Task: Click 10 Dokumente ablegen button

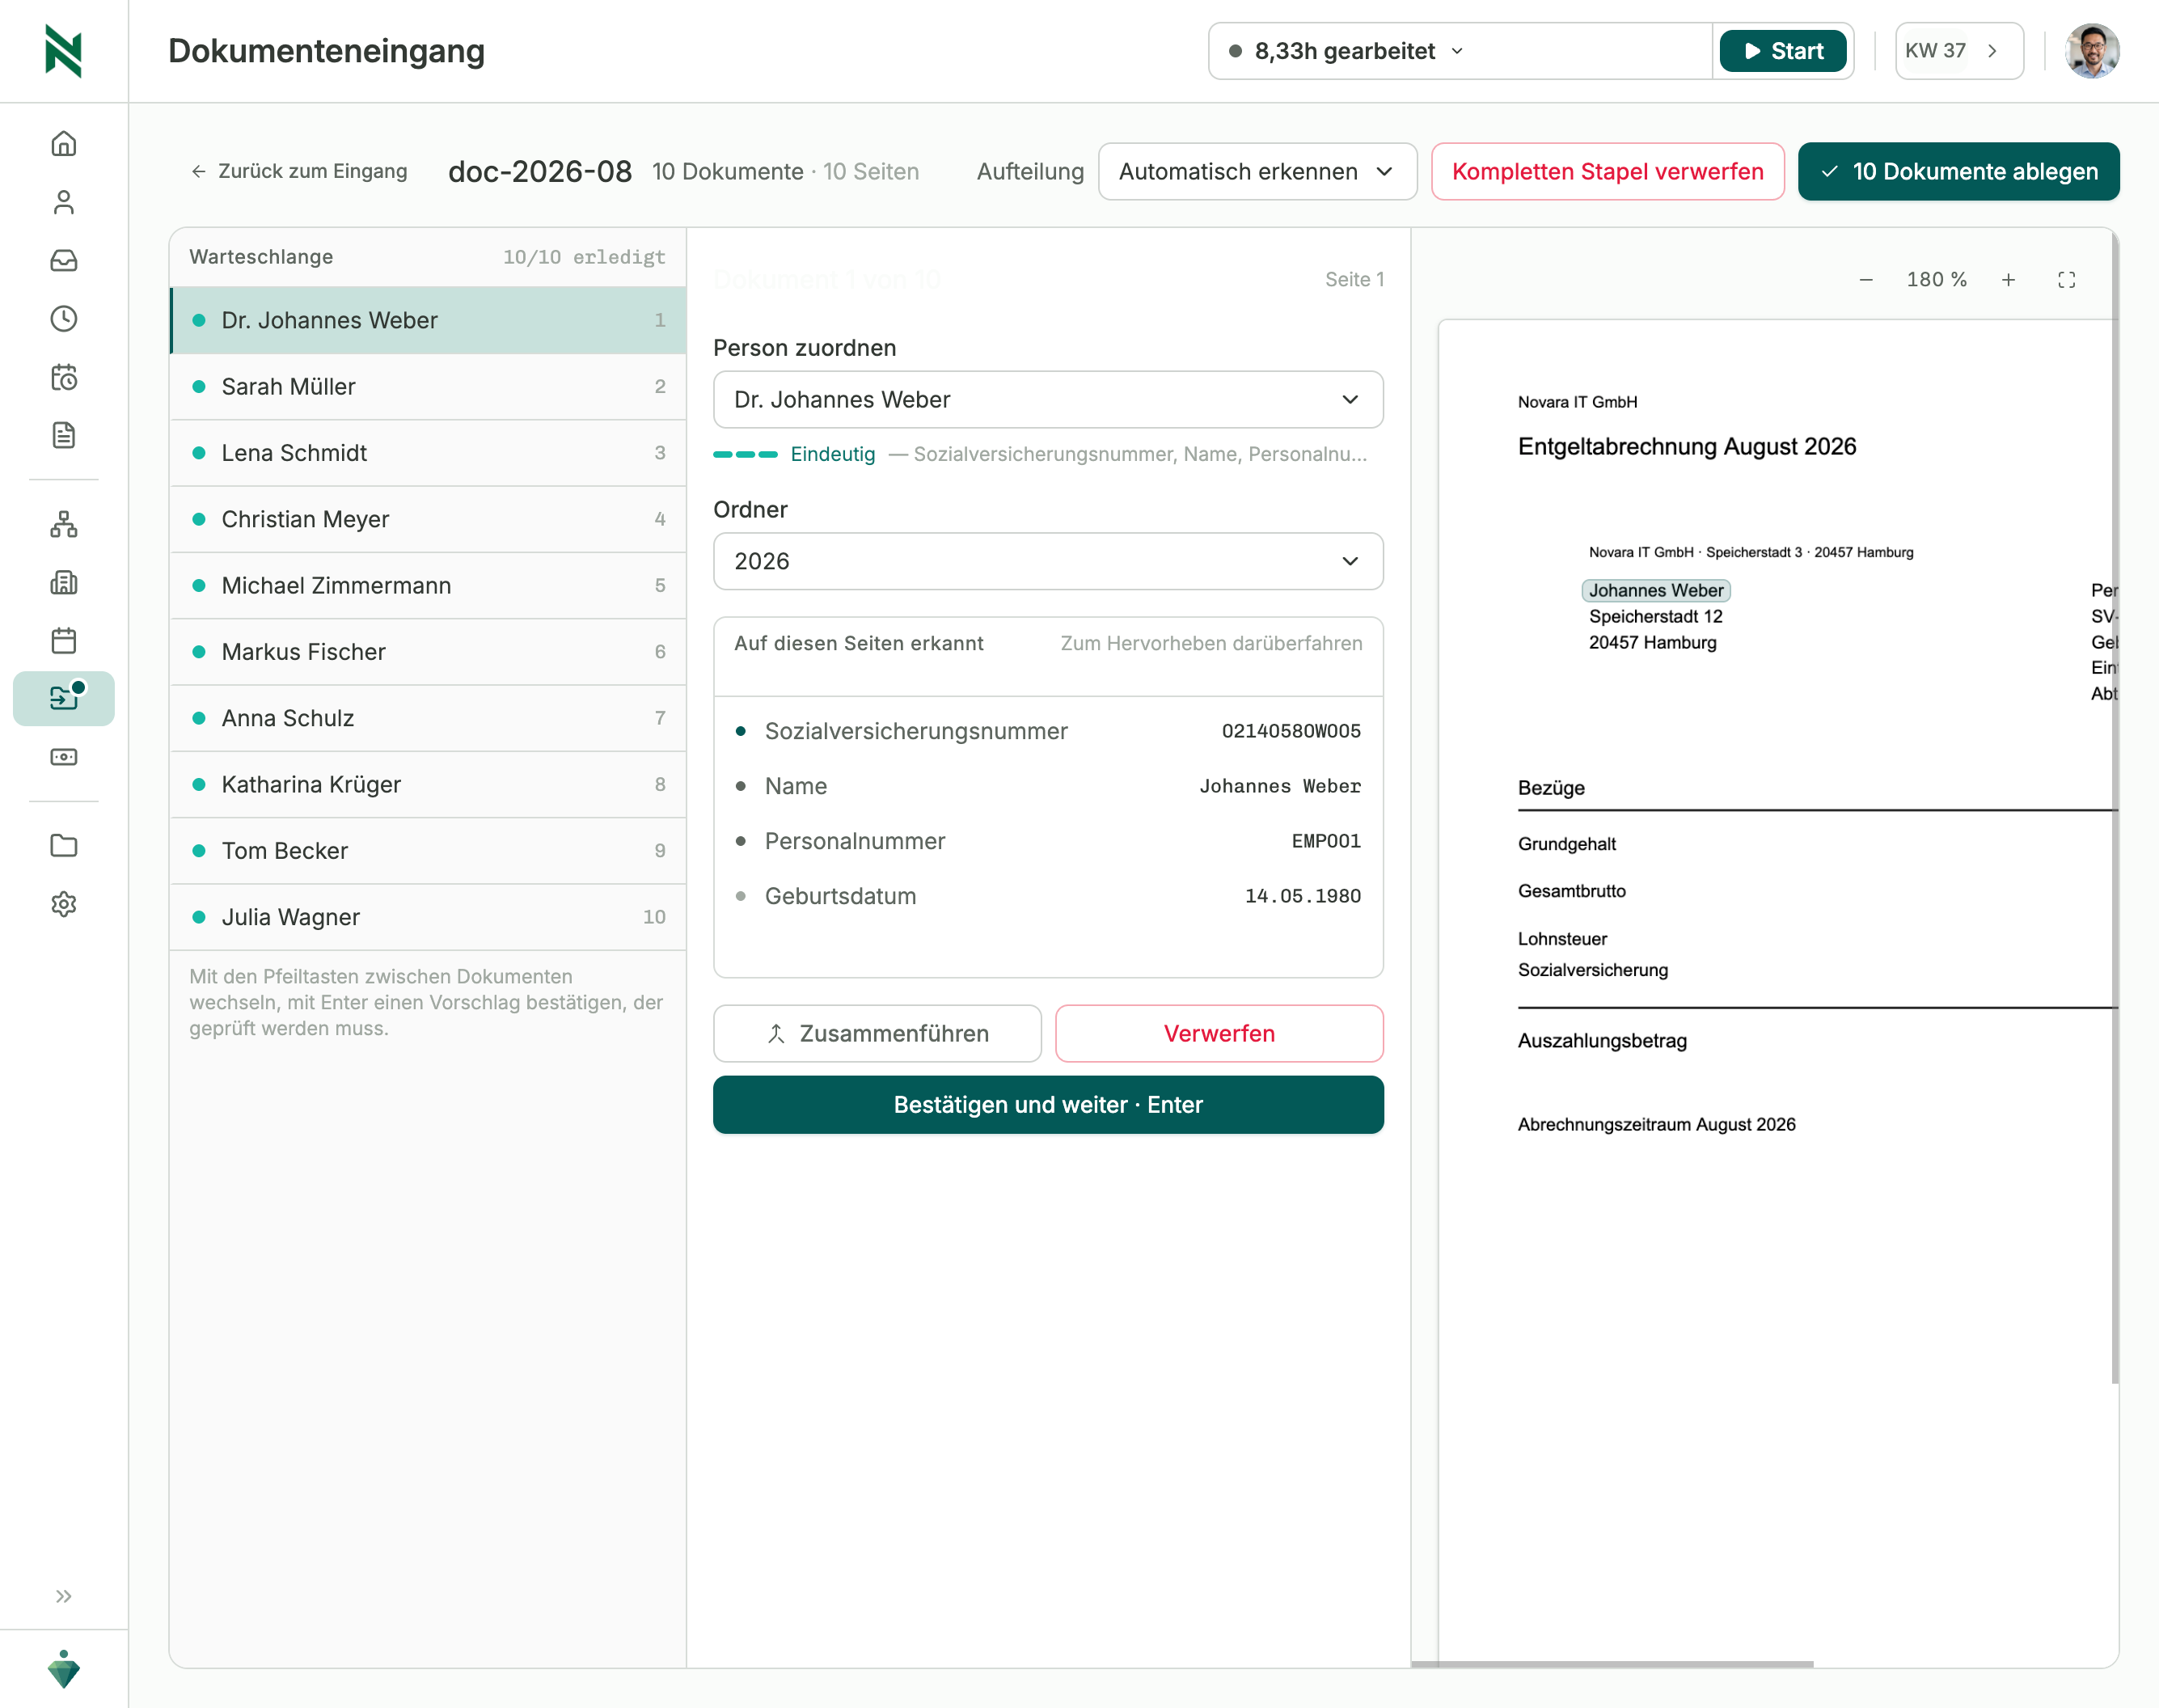Action: coord(1958,172)
